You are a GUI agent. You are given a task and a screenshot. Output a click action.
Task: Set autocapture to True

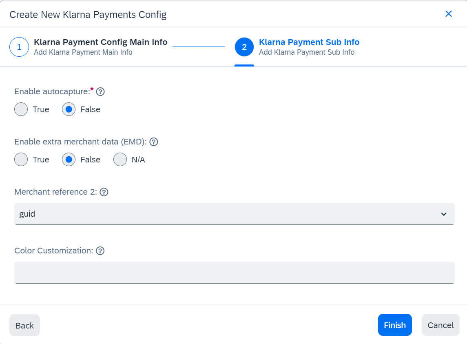point(21,109)
